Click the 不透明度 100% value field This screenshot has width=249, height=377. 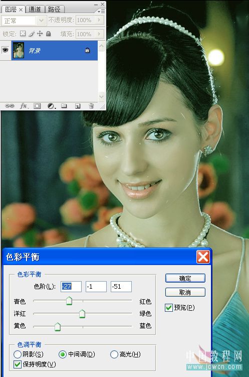click(86, 20)
